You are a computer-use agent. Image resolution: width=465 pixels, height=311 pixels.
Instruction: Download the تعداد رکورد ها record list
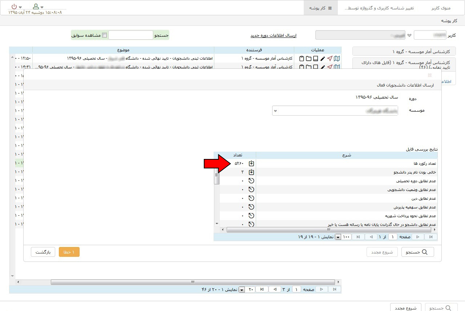251,164
